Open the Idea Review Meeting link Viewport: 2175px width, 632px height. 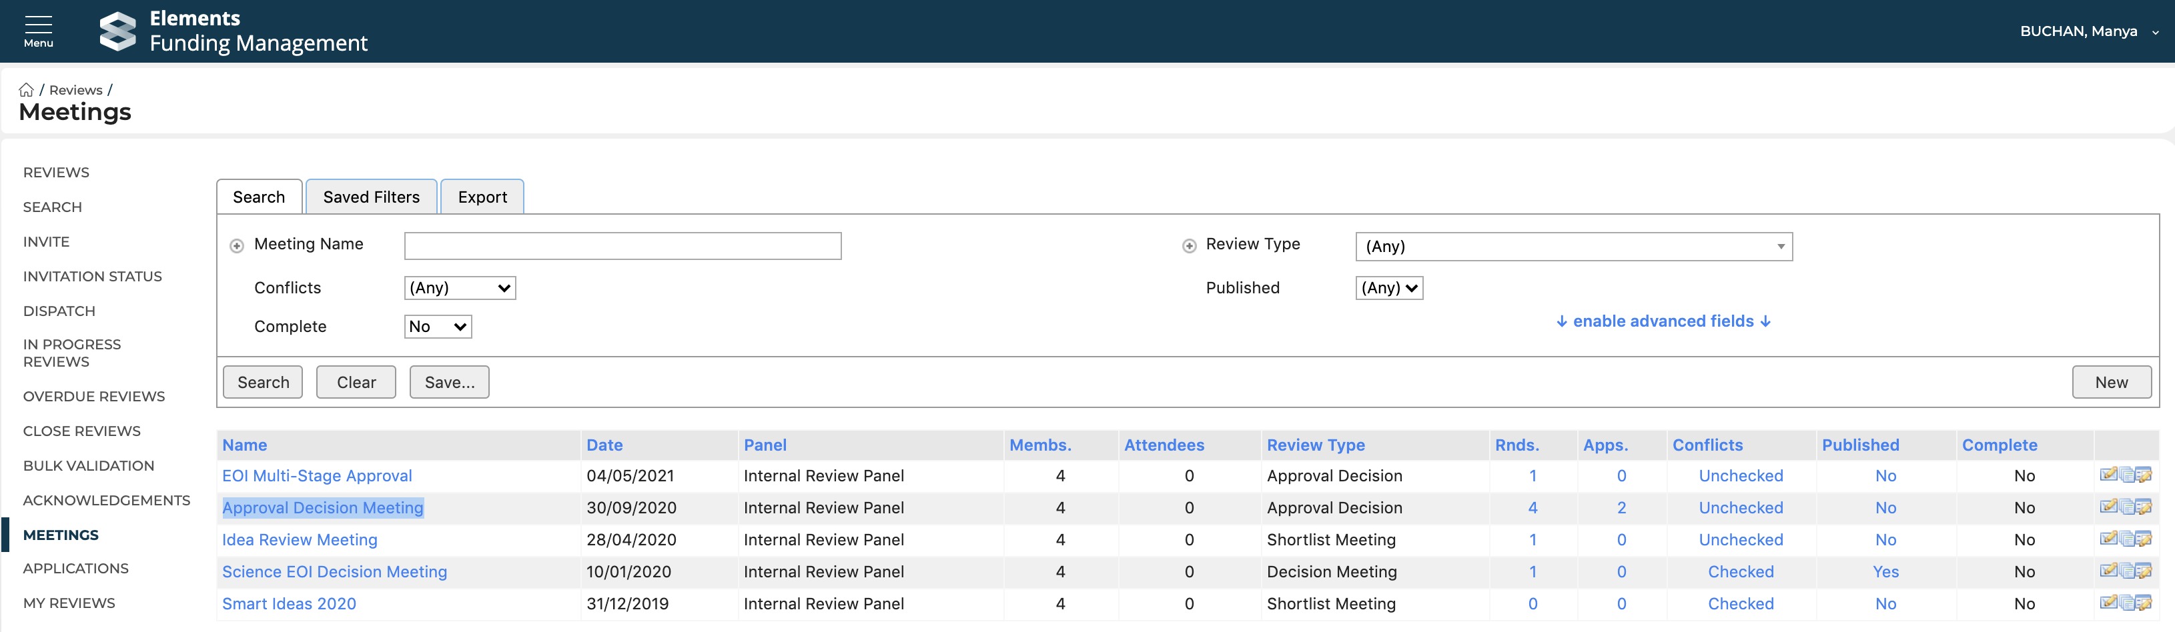coord(300,540)
